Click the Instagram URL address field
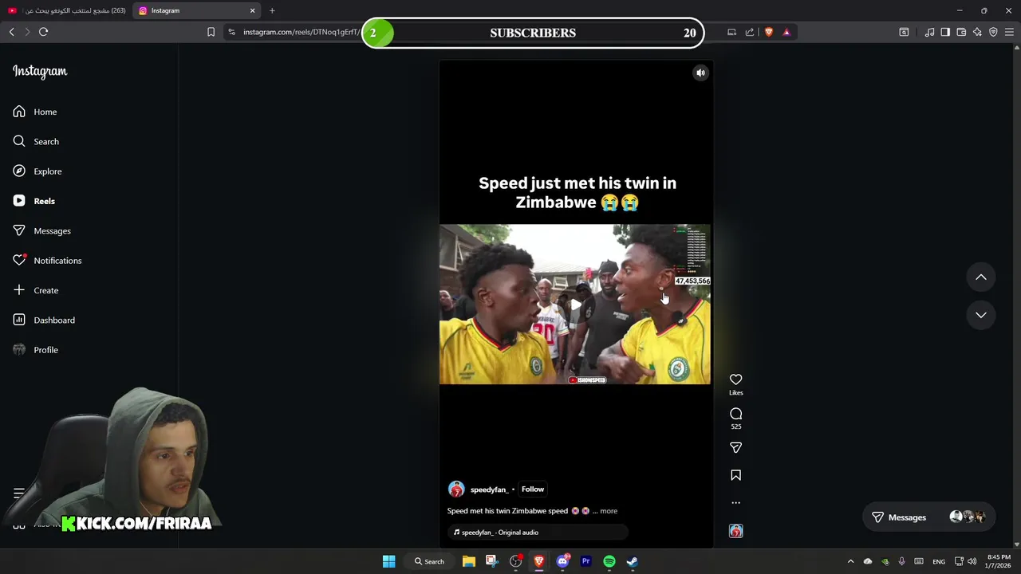1021x574 pixels. click(302, 32)
